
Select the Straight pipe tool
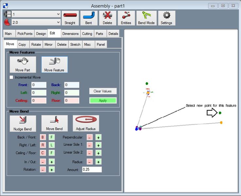click(70, 18)
